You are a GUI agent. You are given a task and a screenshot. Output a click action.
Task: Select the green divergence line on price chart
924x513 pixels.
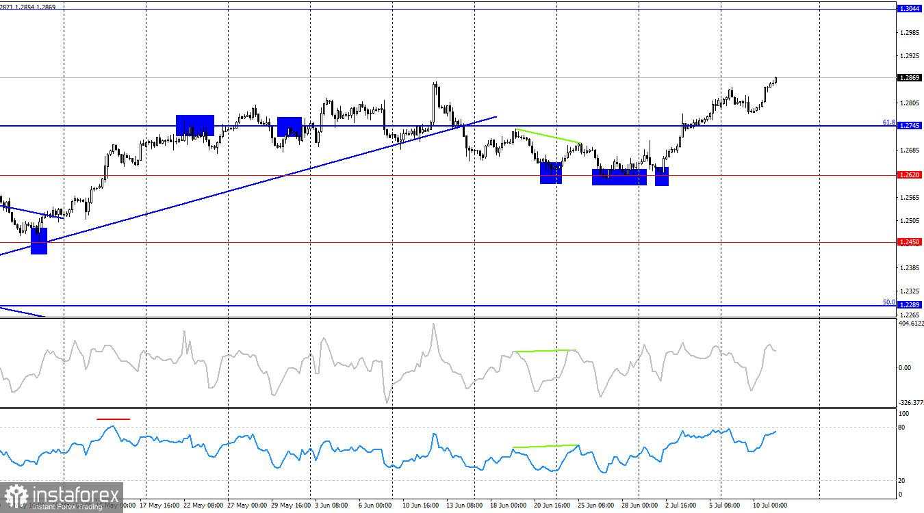coord(548,136)
